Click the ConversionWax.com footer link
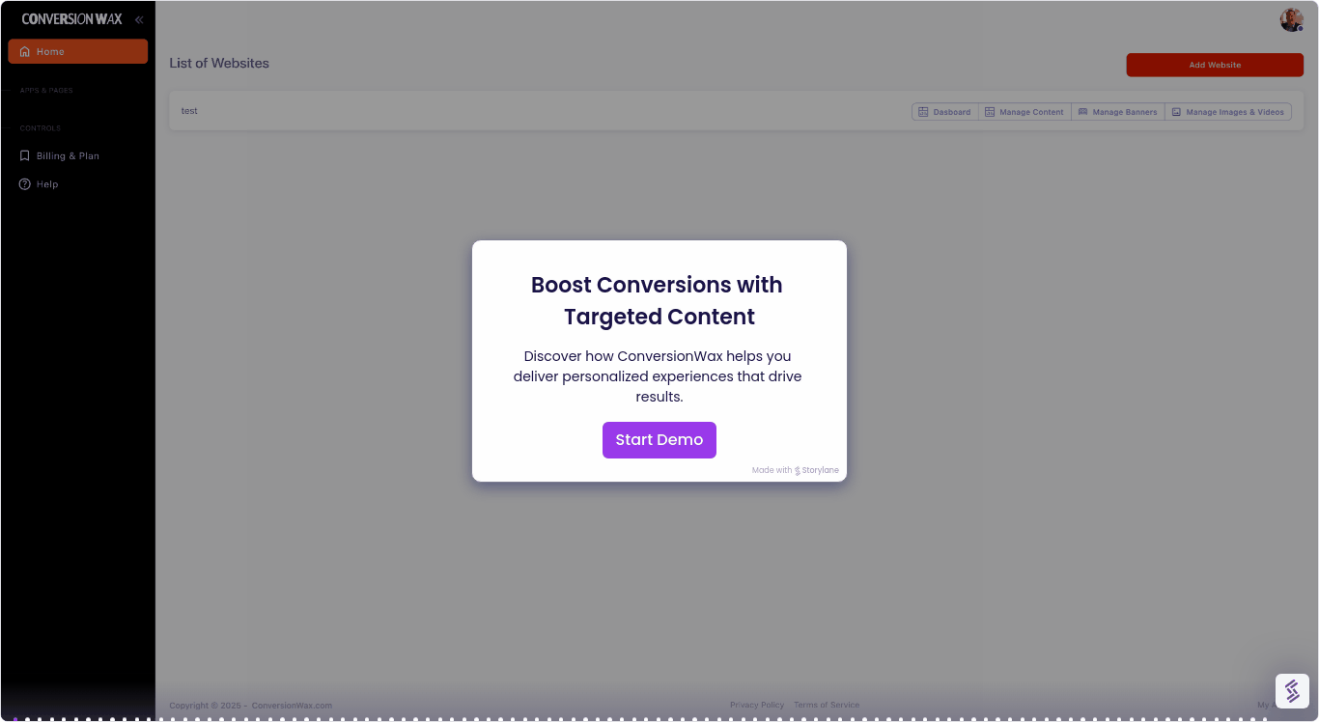The image size is (1319, 722). point(292,706)
